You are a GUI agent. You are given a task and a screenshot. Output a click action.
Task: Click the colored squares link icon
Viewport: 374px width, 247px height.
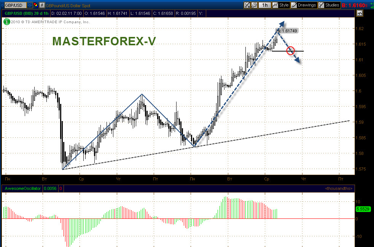click(x=36, y=5)
